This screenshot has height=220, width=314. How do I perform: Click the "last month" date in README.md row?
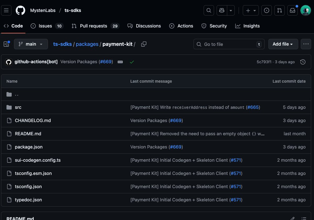(294, 134)
